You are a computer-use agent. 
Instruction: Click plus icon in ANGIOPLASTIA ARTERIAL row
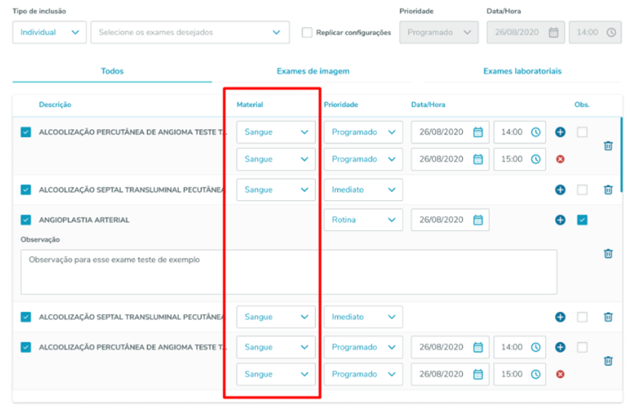(560, 220)
